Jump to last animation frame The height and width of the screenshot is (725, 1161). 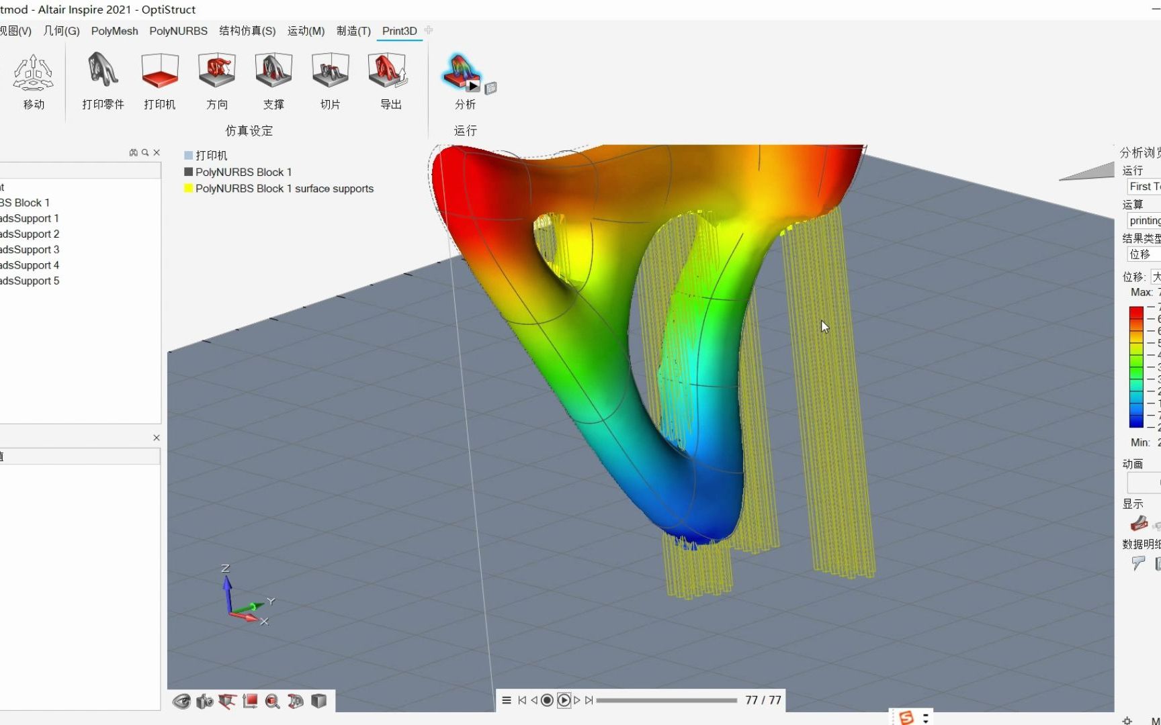(x=589, y=700)
